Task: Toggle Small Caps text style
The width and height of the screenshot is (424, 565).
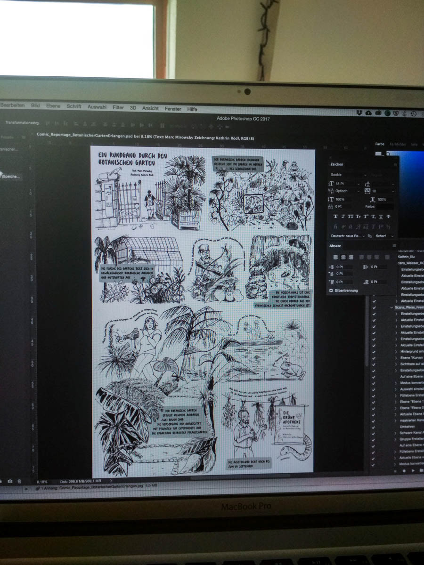Action: point(358,217)
